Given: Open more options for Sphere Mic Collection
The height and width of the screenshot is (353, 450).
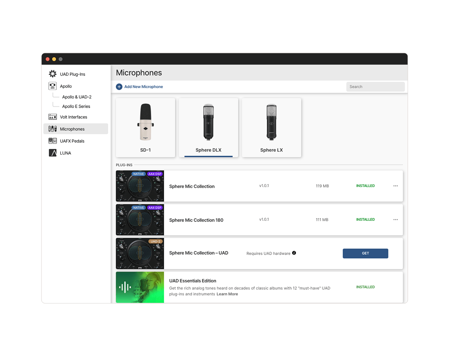Looking at the screenshot, I should [396, 186].
